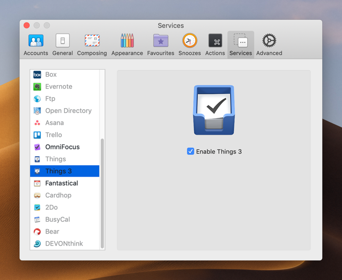
Task: Select the Trello service entry
Action: [65, 135]
